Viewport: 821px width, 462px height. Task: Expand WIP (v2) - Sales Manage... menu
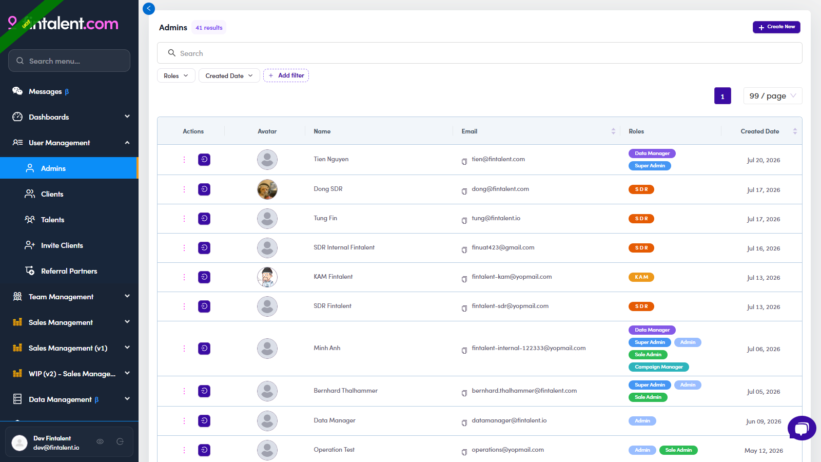tap(69, 374)
